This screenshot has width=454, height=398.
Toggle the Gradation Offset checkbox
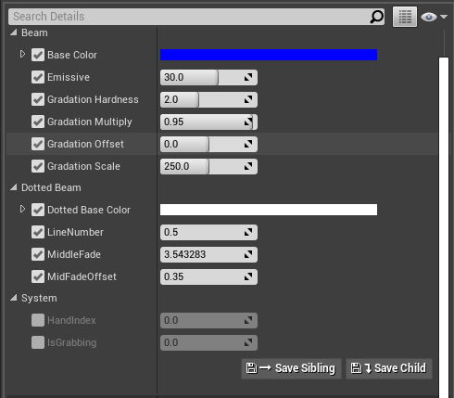tap(38, 144)
